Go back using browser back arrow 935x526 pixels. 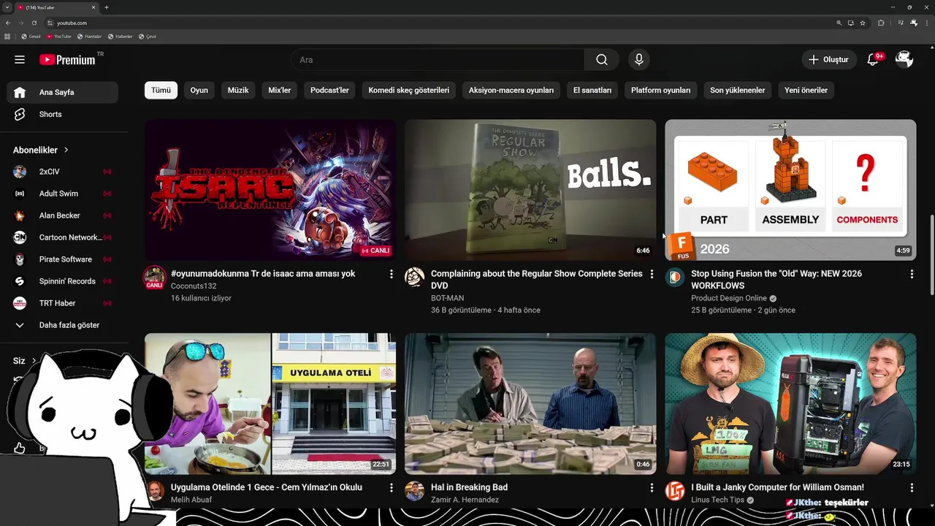(7, 23)
